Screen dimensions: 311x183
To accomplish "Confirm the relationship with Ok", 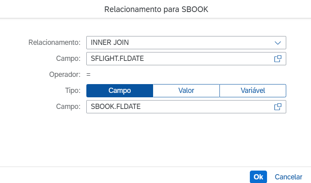I will pos(258,177).
